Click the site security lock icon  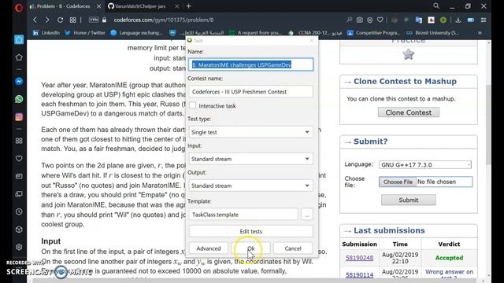[104, 20]
